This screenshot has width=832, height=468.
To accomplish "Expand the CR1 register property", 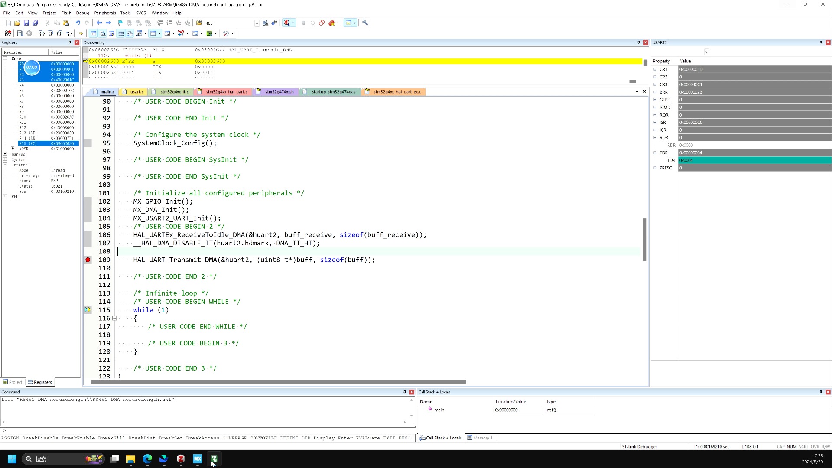I will tap(655, 69).
